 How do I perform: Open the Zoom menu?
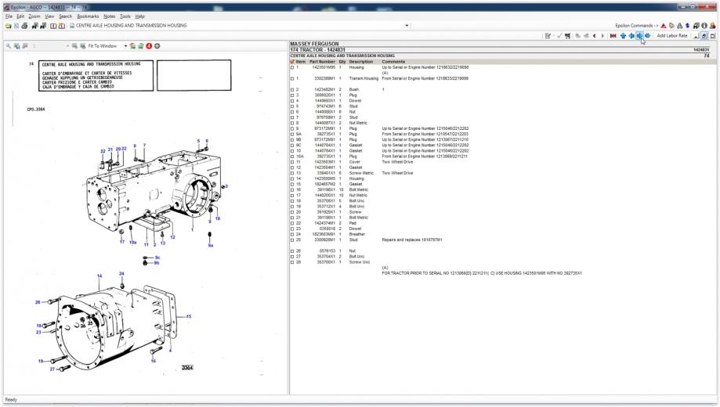[x=34, y=16]
